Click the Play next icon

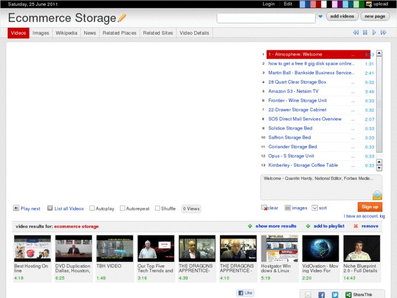[x=16, y=208]
